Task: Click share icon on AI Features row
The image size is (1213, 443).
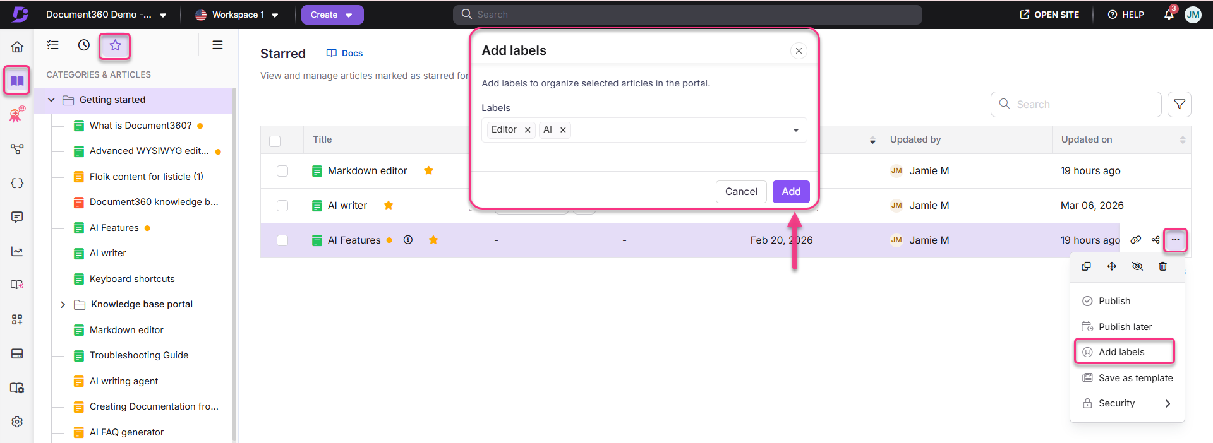Action: pyautogui.click(x=1156, y=240)
